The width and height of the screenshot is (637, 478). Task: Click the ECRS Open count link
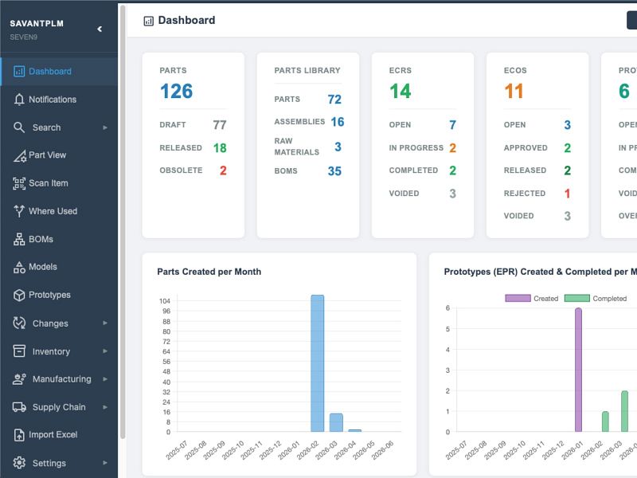452,125
